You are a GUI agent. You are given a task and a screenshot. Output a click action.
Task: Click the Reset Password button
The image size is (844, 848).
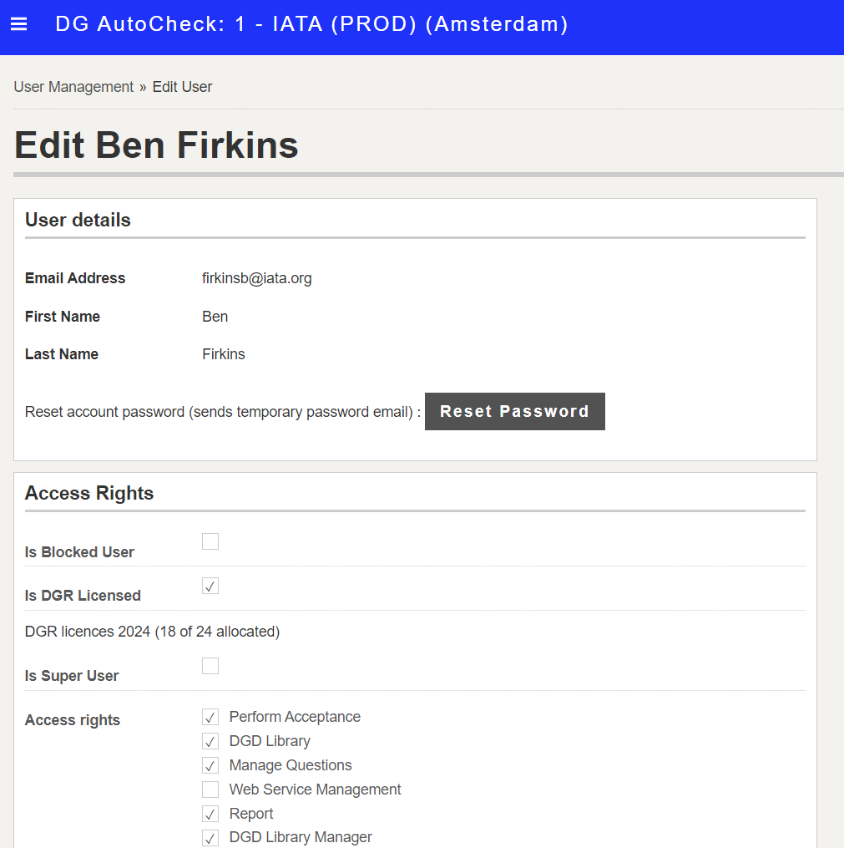click(514, 412)
